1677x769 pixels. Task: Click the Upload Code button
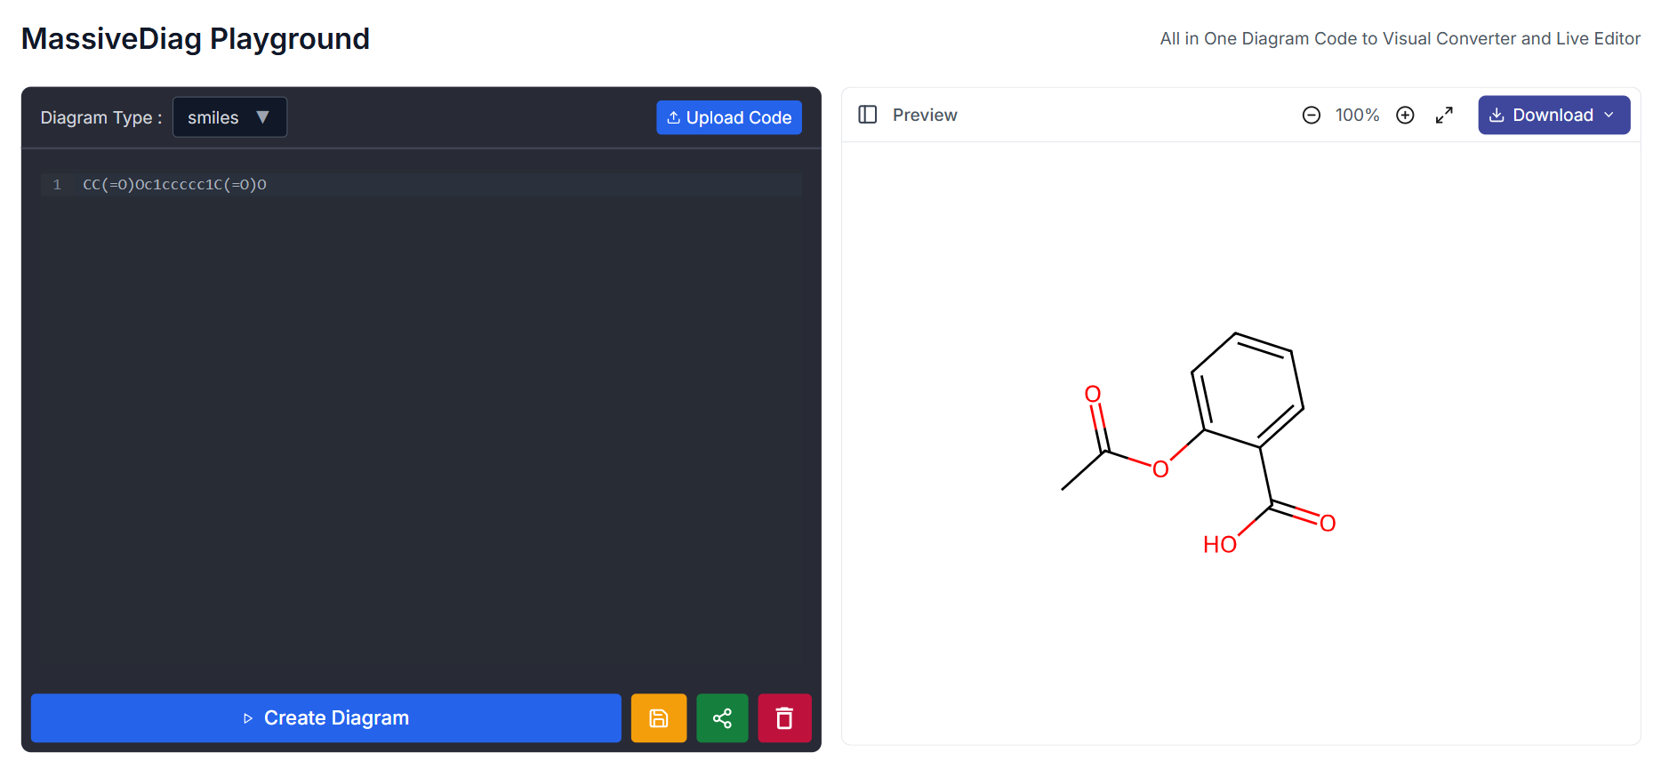tap(728, 117)
